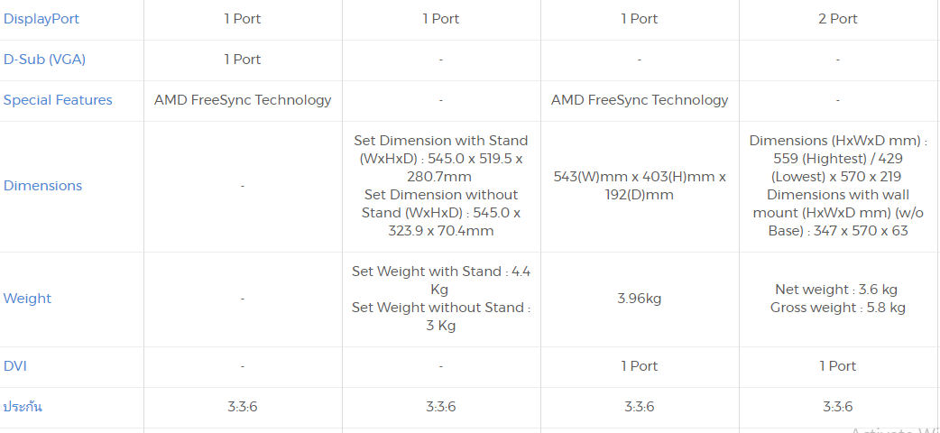This screenshot has width=940, height=433.
Task: Select the Weight row label
Action: tap(27, 299)
